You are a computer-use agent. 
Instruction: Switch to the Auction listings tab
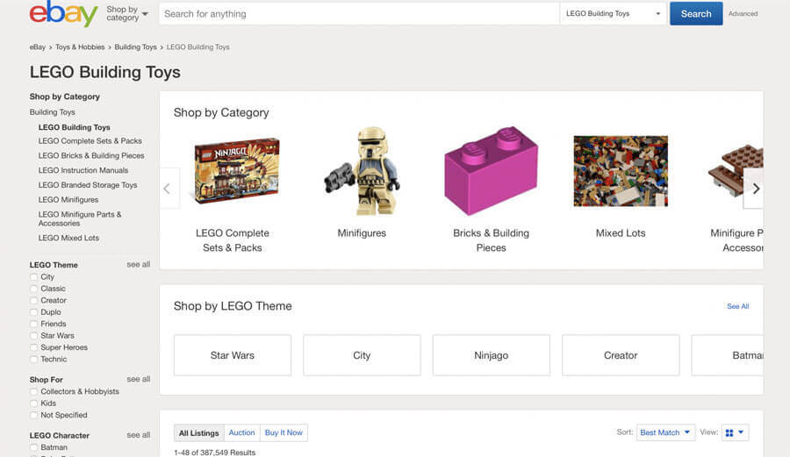[241, 432]
